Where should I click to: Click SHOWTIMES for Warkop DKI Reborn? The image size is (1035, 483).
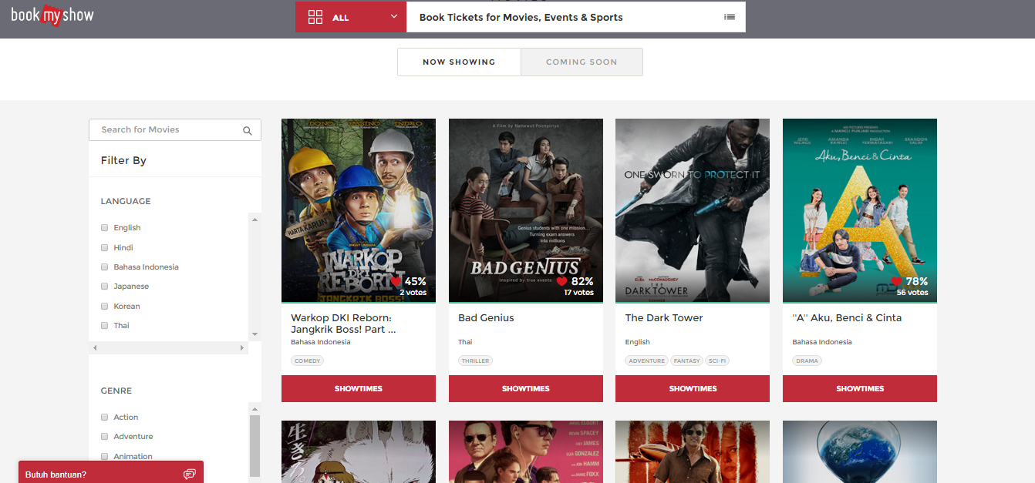[x=359, y=388]
